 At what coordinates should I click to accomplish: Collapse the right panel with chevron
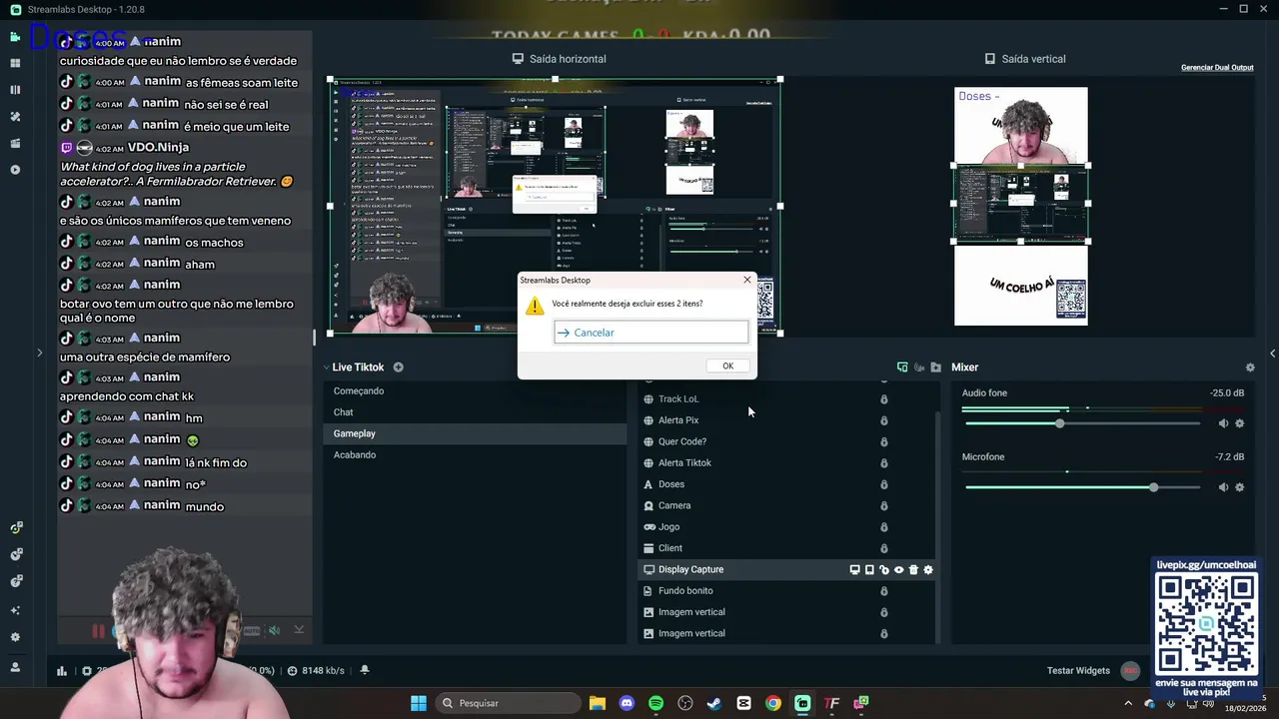pos(1272,354)
